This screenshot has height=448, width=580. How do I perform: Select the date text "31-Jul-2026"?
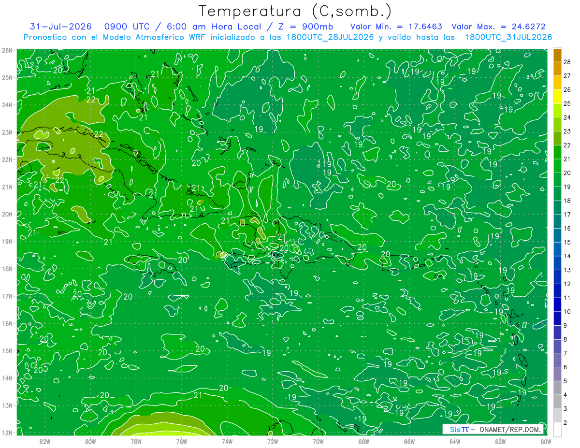pos(60,27)
